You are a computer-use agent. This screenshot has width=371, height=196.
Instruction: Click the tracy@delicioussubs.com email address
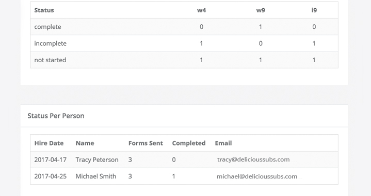253,159
